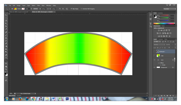Select the Pen tool
This screenshot has width=181, height=105.
click(x=6, y=55)
